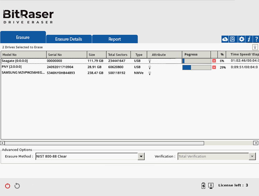Click the Attribute column header
Screen dimensions: 259x196
(x=164, y=55)
